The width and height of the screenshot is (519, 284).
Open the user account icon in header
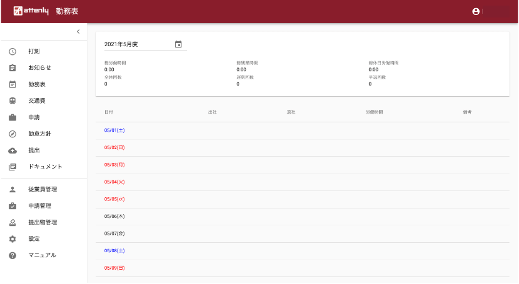click(x=476, y=11)
